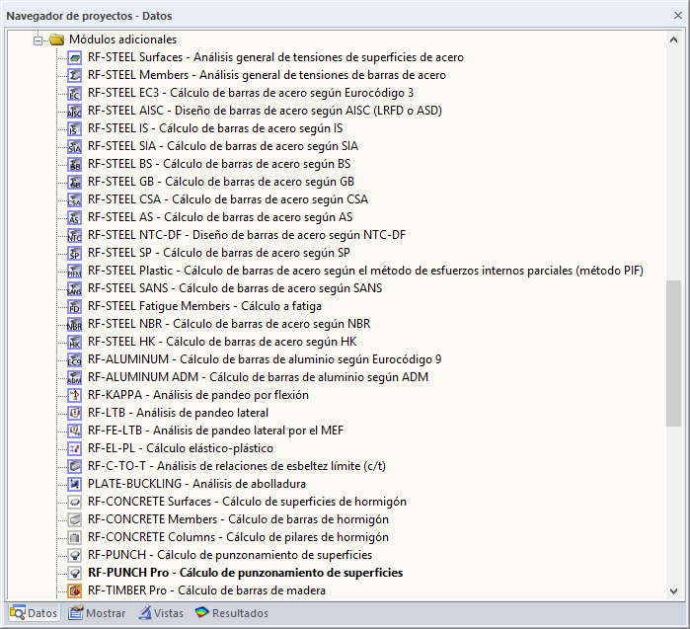690x629 pixels.
Task: Select RF-LTB - Análisis de pandeo lateral
Action: 178,413
